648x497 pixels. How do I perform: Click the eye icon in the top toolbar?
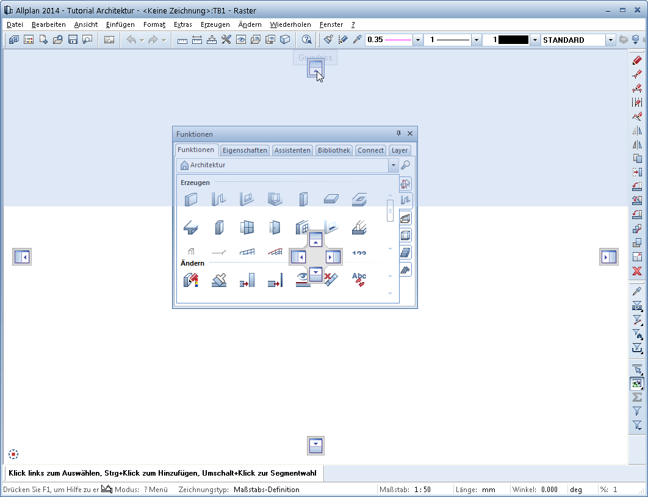point(241,40)
